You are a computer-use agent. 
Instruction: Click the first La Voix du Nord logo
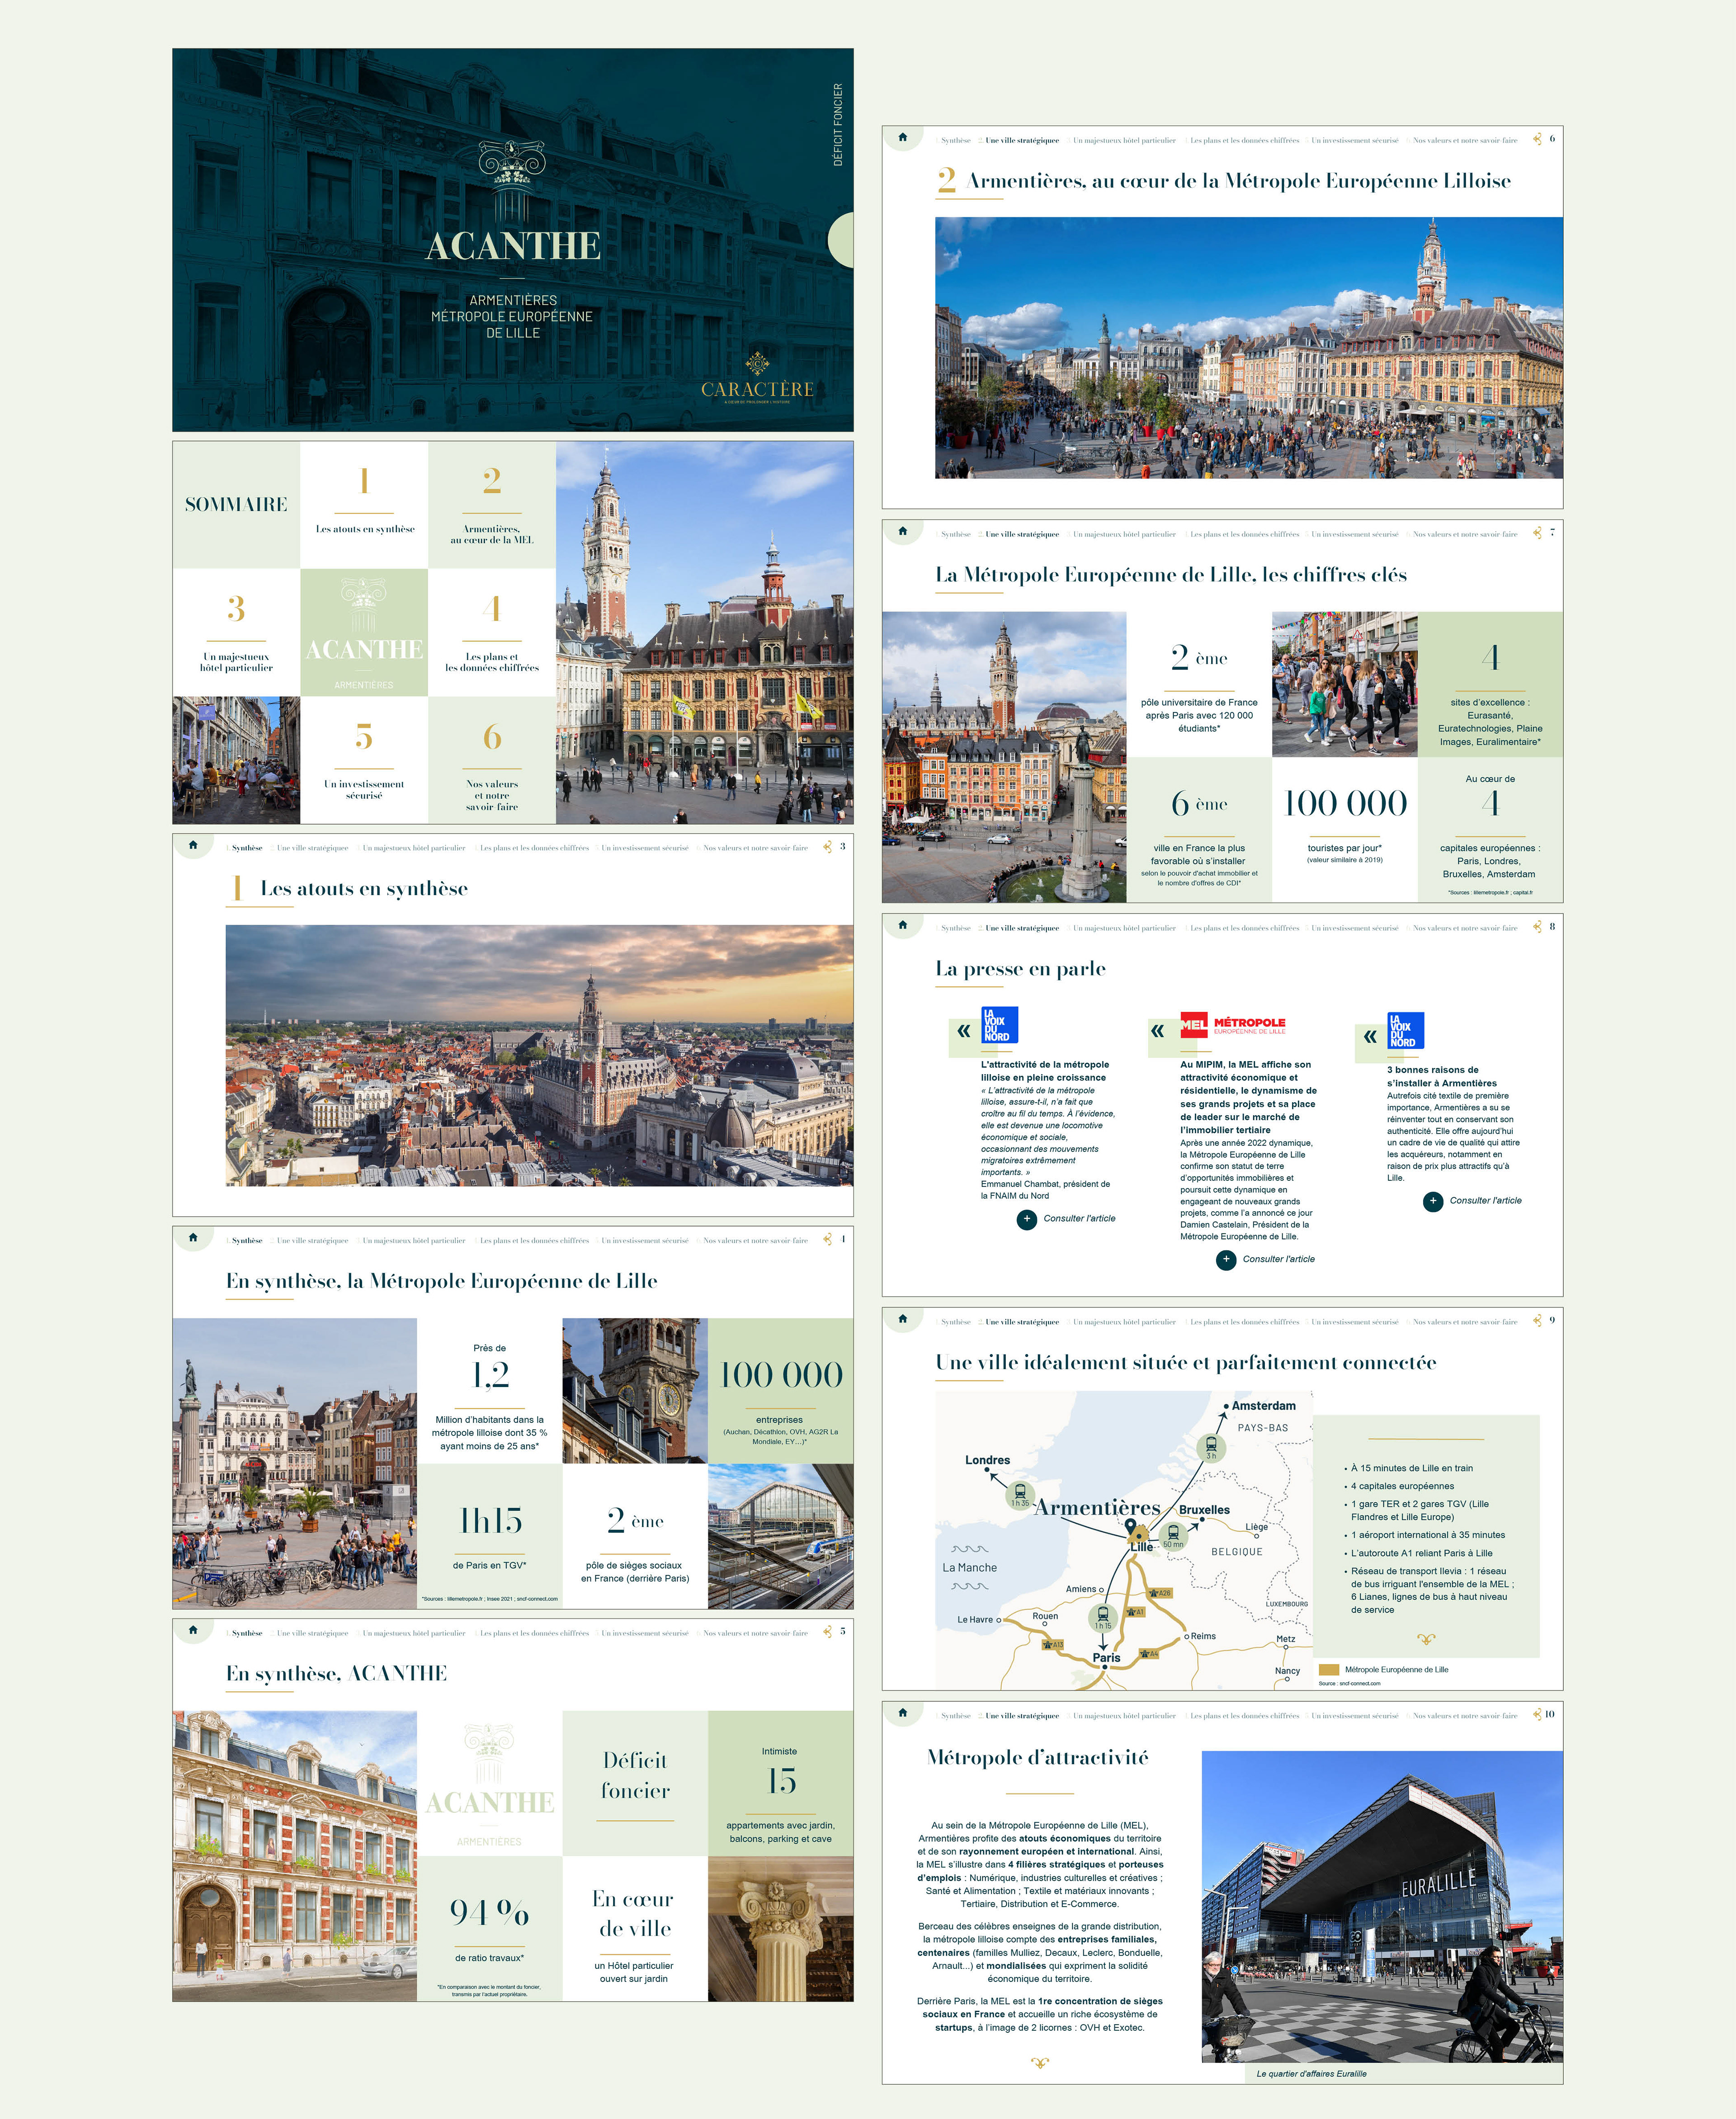click(999, 1025)
